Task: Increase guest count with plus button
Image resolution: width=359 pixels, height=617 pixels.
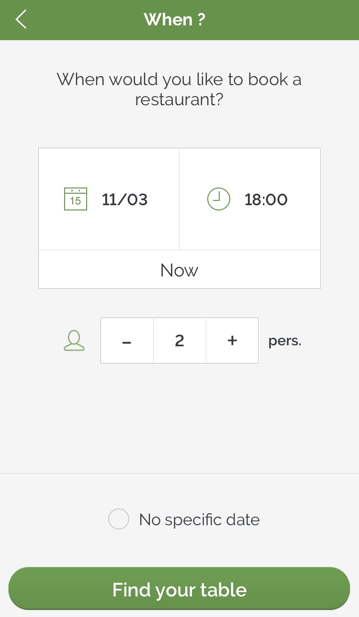Action: 232,341
